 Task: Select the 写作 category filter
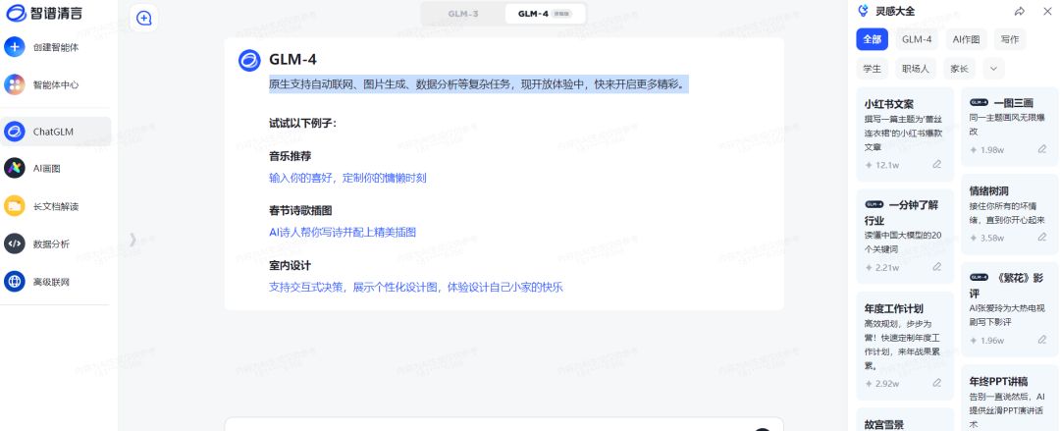pyautogui.click(x=1010, y=39)
